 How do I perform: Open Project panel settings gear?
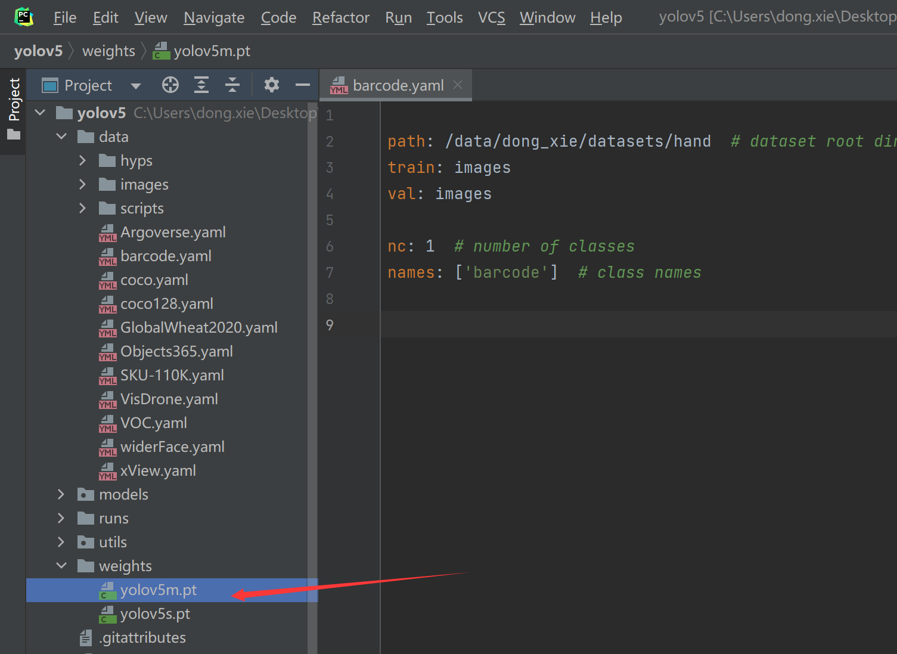pos(272,85)
